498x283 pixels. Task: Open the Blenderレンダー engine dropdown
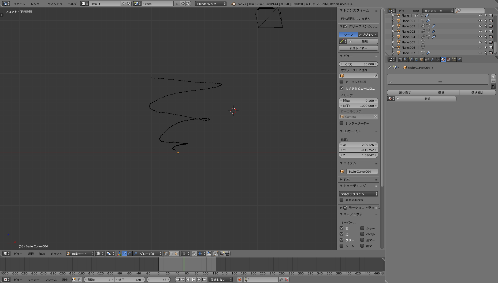tap(211, 4)
